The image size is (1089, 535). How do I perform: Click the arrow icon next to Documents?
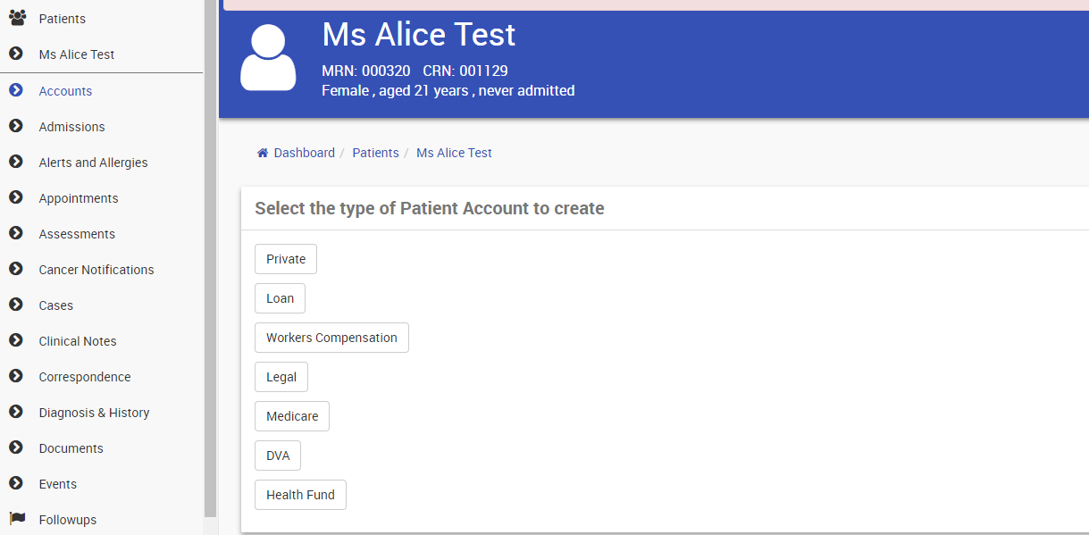(x=15, y=447)
